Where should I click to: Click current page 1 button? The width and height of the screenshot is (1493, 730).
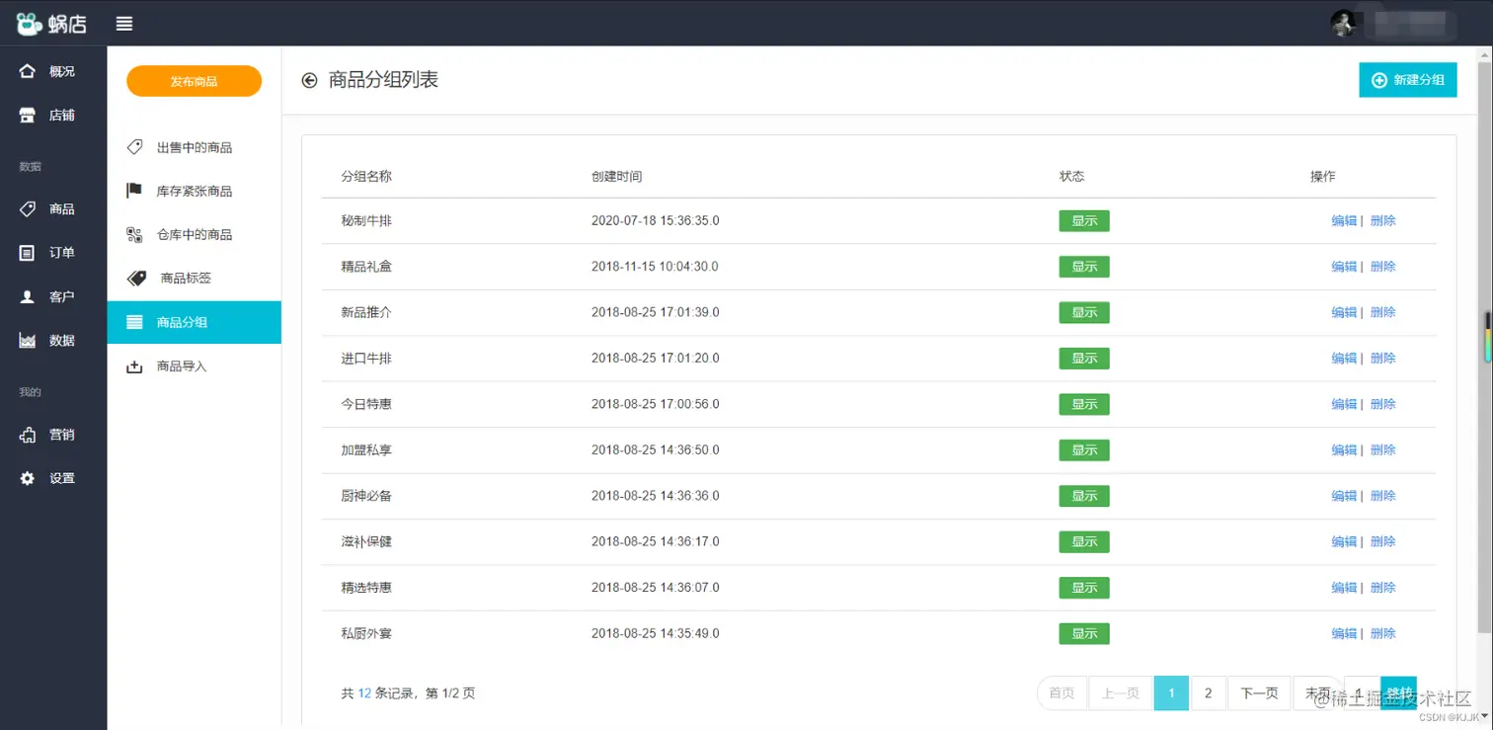[1171, 693]
